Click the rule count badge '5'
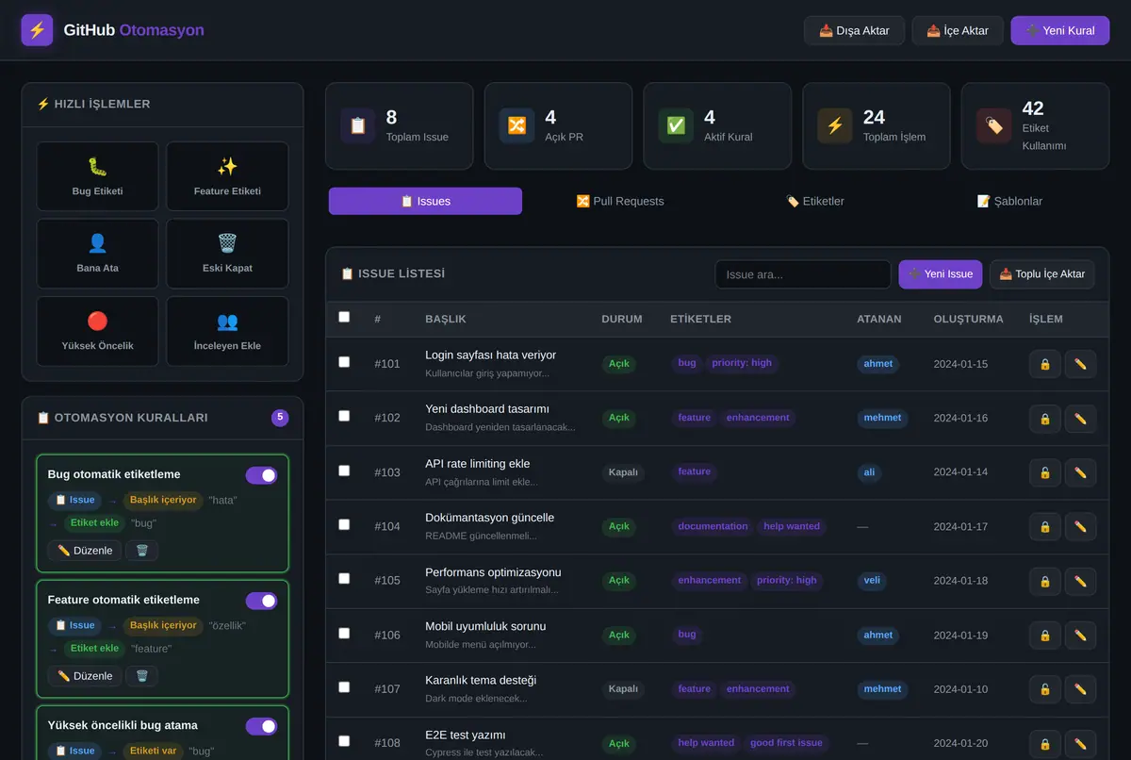1131x760 pixels. click(280, 418)
